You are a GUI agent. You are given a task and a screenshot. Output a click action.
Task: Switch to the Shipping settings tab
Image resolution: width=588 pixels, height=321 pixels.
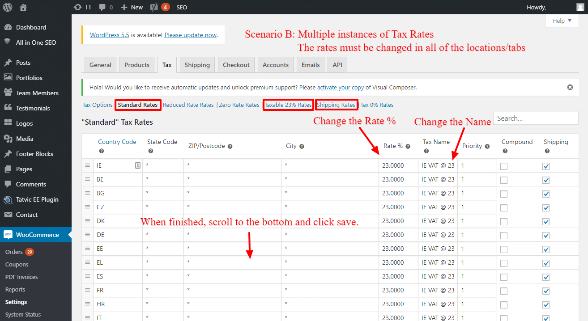click(197, 65)
